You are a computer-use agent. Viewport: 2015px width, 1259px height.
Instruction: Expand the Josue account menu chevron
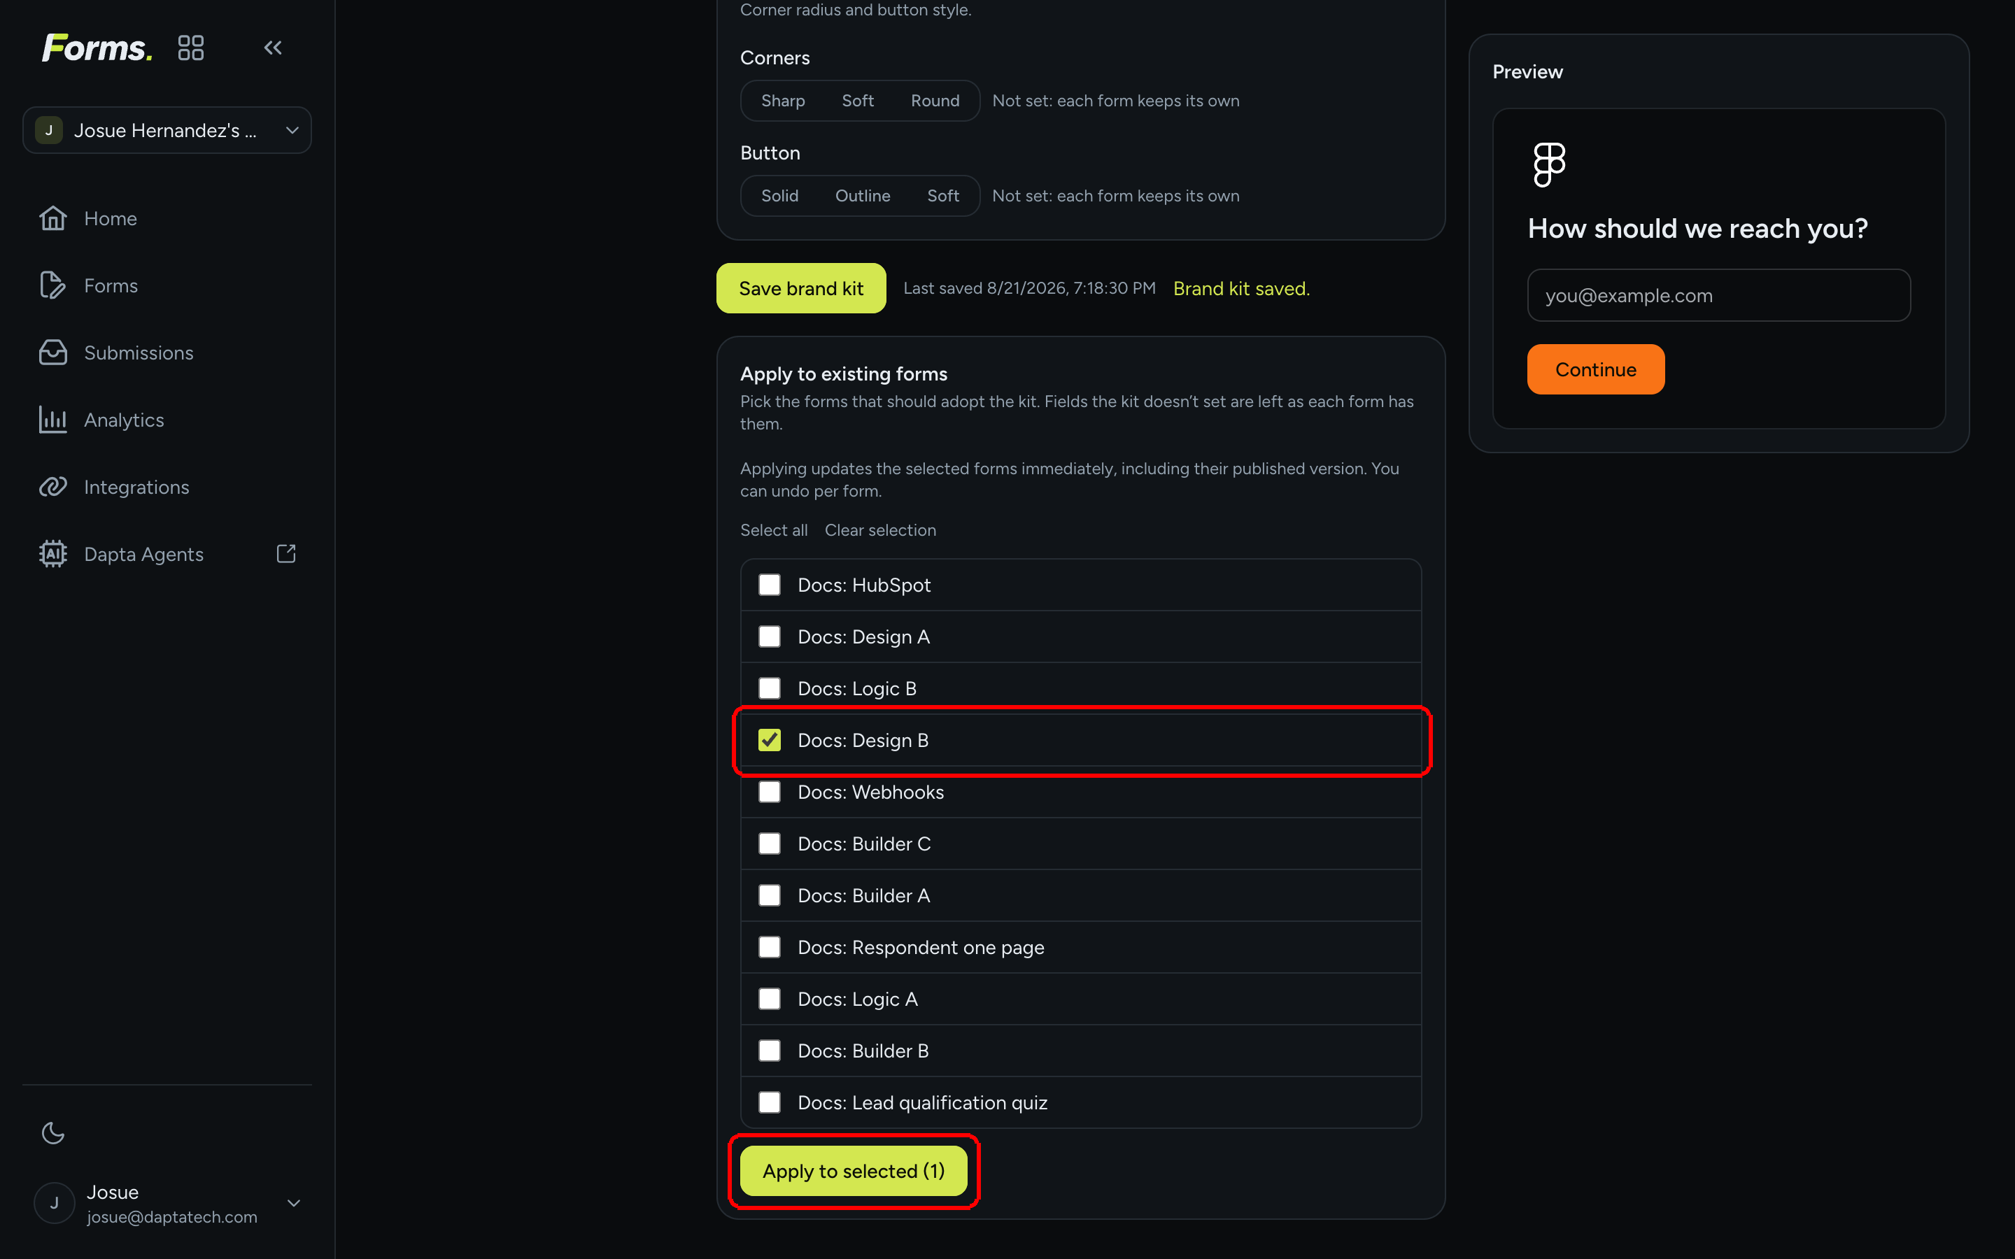click(293, 1203)
